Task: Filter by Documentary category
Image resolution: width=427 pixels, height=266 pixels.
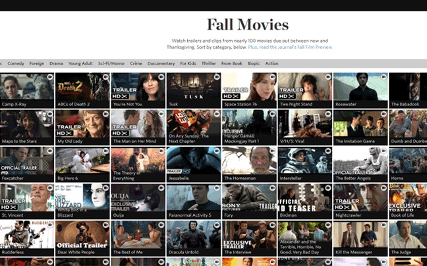Action: tap(161, 63)
